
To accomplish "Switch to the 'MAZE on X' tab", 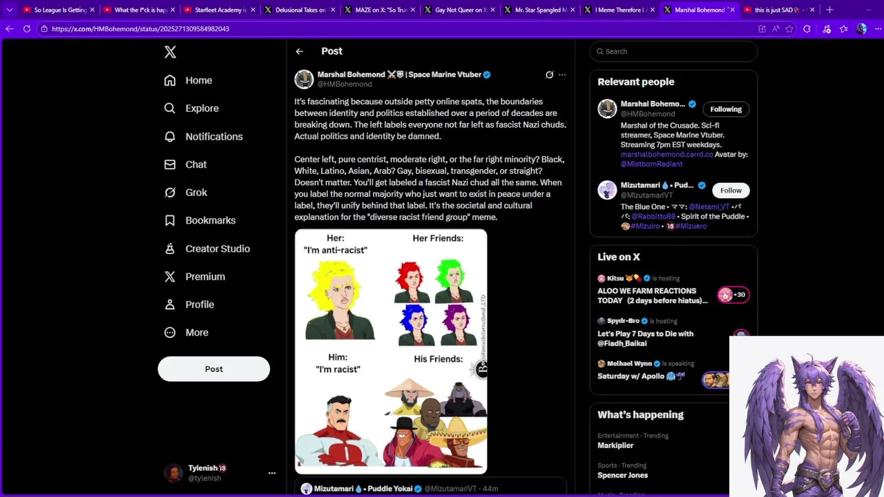I will [380, 10].
